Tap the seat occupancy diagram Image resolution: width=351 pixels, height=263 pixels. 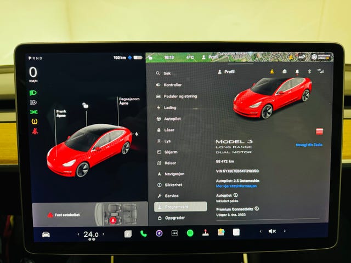point(116,214)
